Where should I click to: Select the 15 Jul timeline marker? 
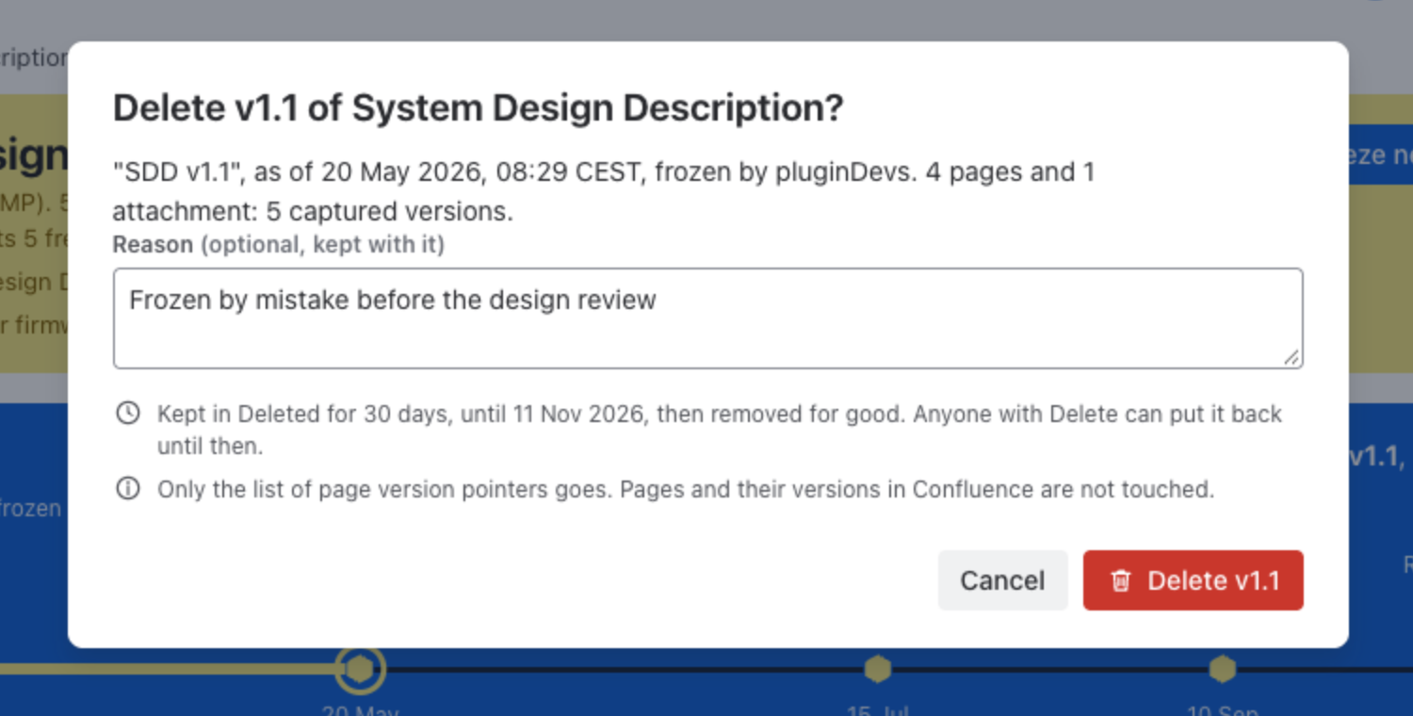coord(878,669)
